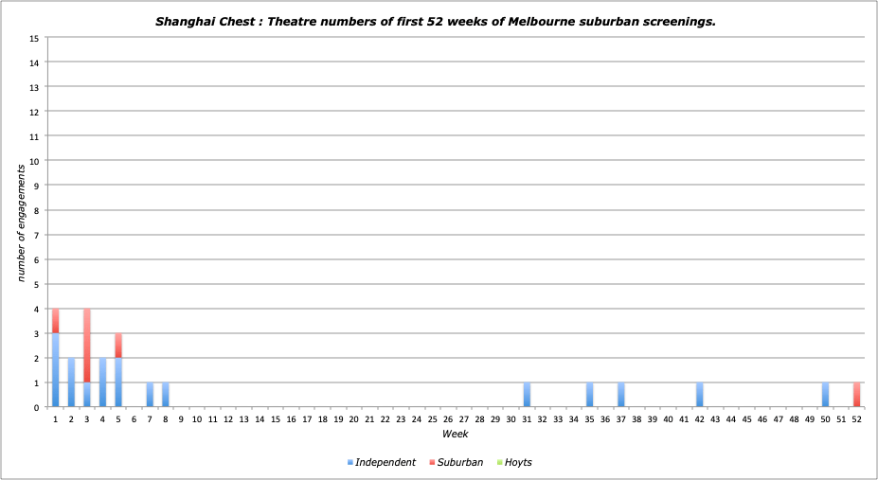Click the red Suburban bar at week 52
The height and width of the screenshot is (480, 878).
coord(857,395)
